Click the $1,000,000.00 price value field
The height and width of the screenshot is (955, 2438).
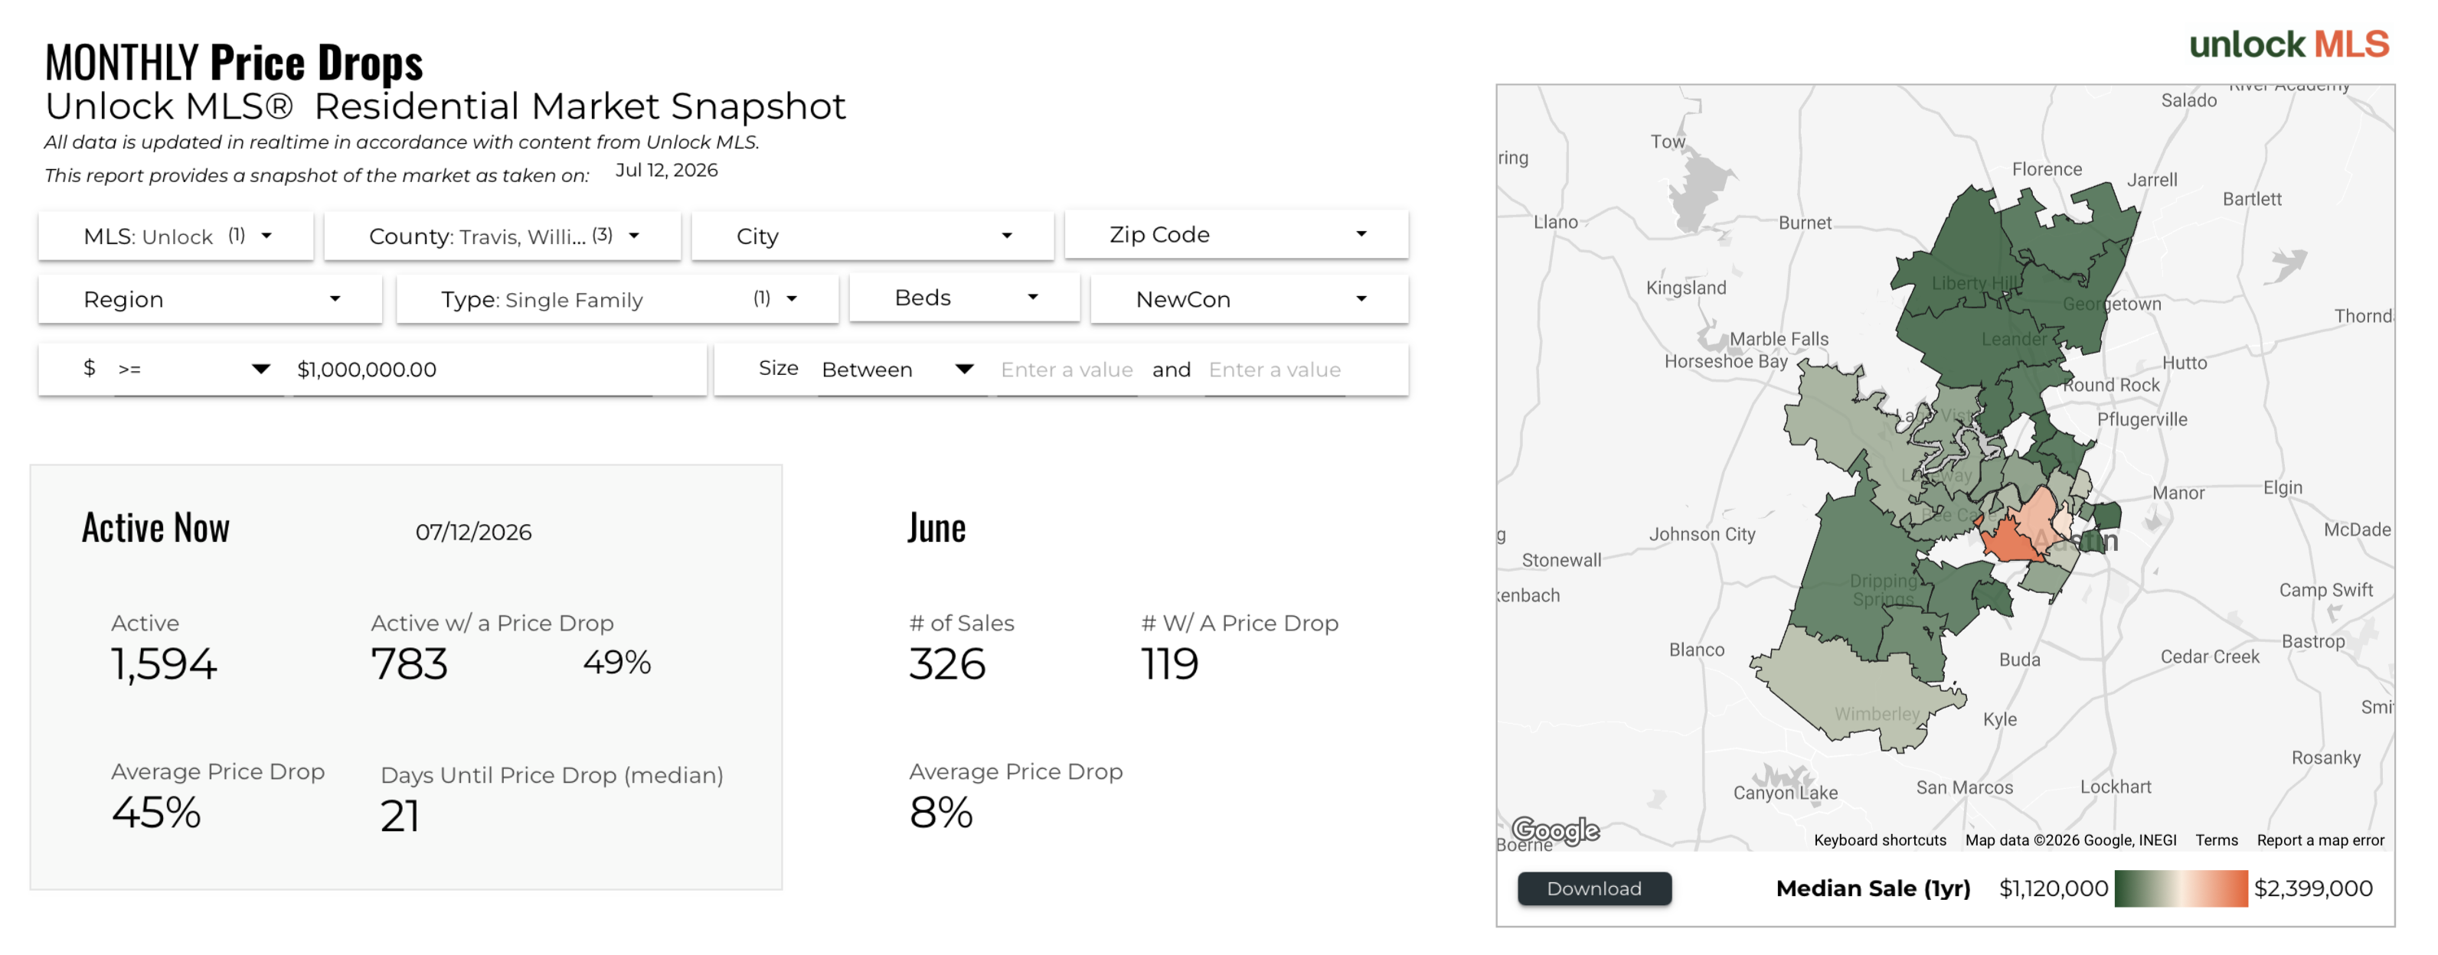point(473,369)
